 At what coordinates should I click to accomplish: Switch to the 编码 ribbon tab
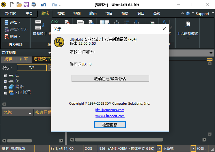tap(93, 13)
